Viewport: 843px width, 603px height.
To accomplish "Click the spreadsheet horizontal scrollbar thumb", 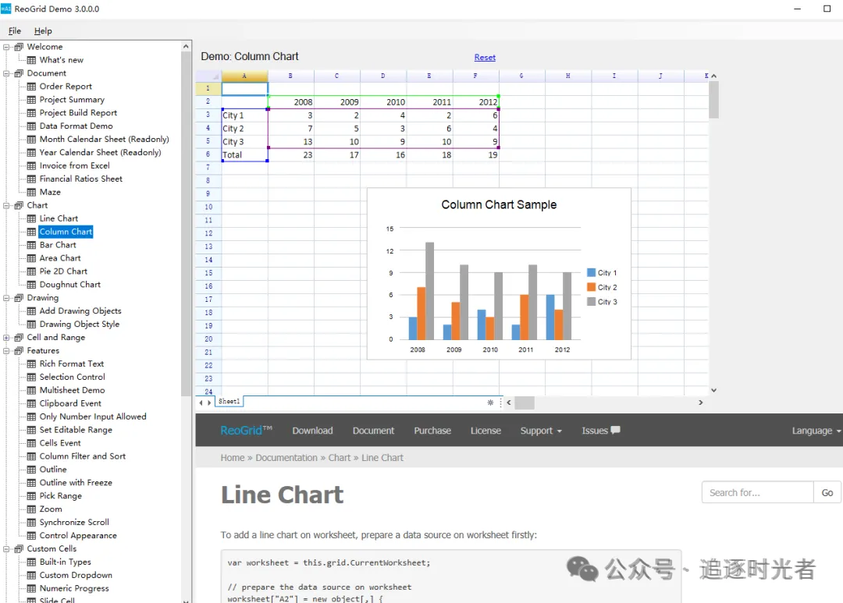I will [525, 403].
